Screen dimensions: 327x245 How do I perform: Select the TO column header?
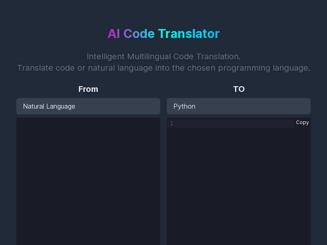pos(239,89)
